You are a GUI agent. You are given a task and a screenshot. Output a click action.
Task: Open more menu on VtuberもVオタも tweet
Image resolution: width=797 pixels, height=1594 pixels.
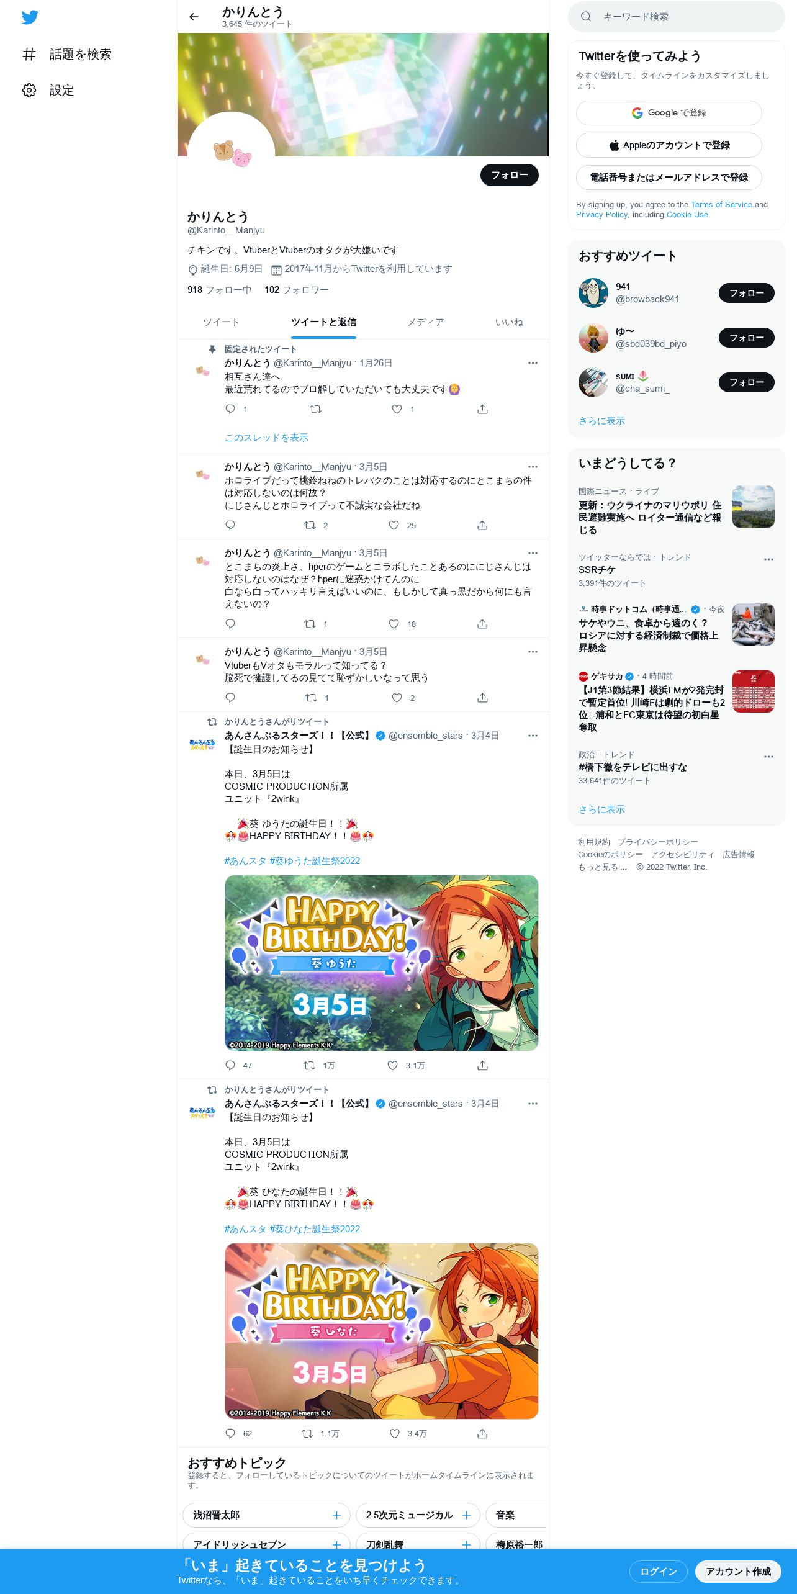click(x=533, y=652)
